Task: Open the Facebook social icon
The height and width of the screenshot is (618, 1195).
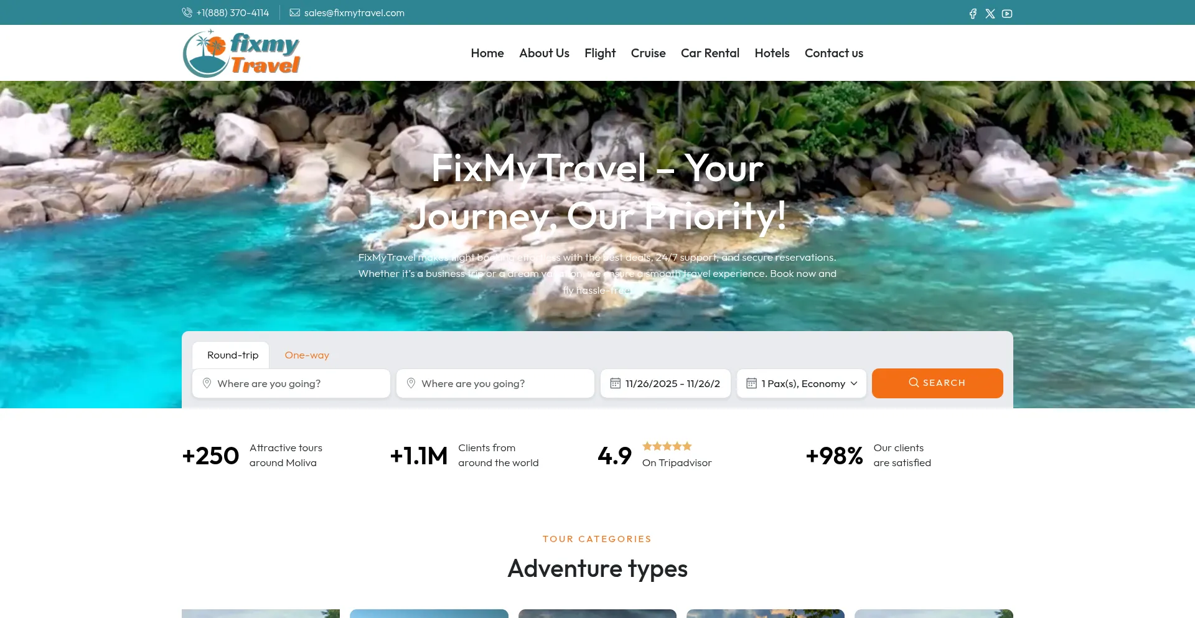Action: [x=973, y=14]
